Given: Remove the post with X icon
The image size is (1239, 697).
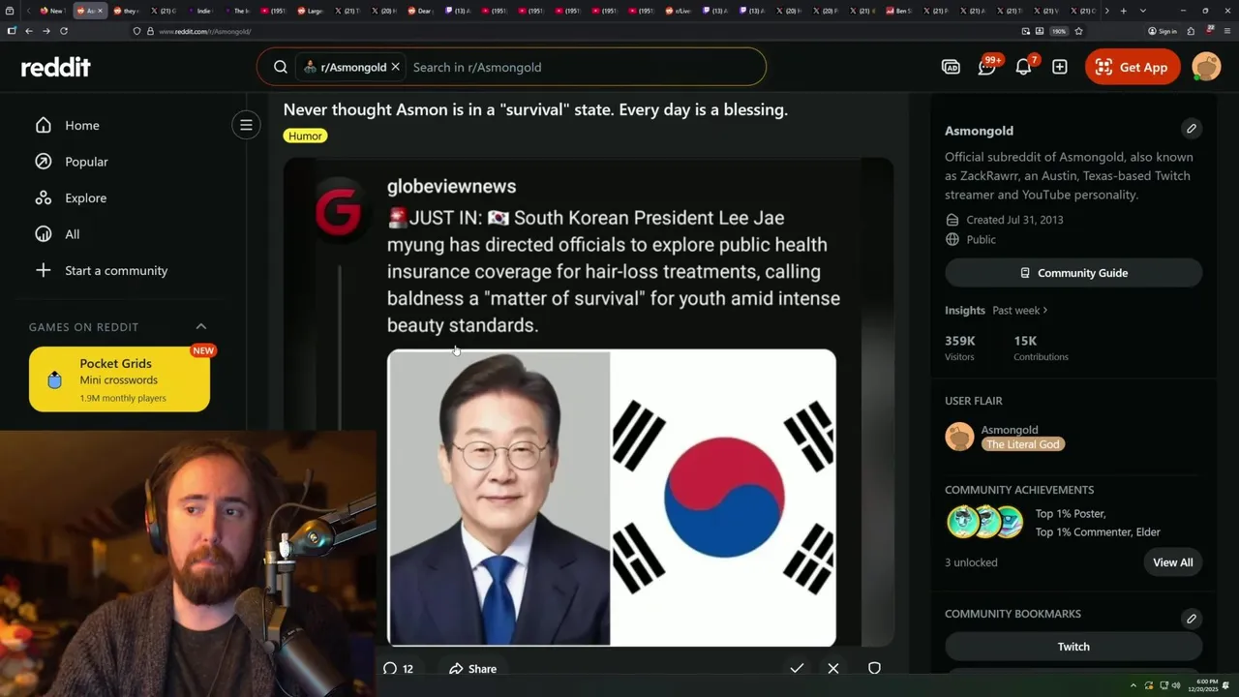Looking at the screenshot, I should coord(833,668).
